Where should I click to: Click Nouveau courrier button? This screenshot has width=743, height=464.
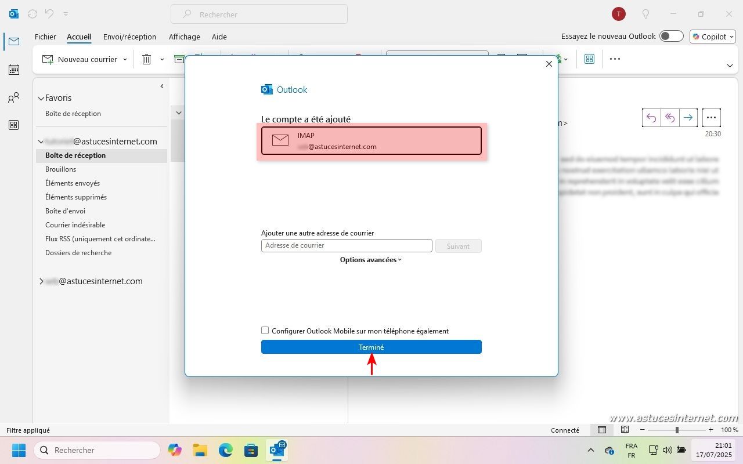80,59
